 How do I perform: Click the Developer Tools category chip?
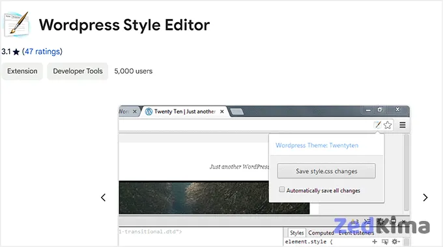click(x=78, y=71)
